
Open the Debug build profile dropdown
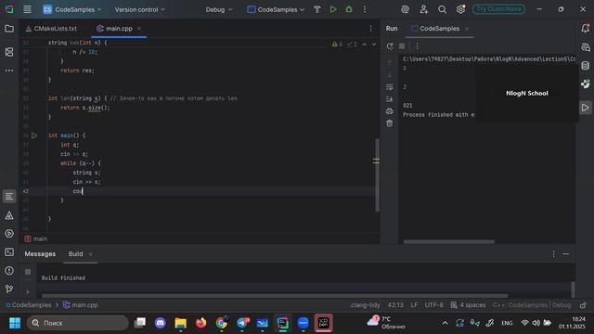(219, 9)
